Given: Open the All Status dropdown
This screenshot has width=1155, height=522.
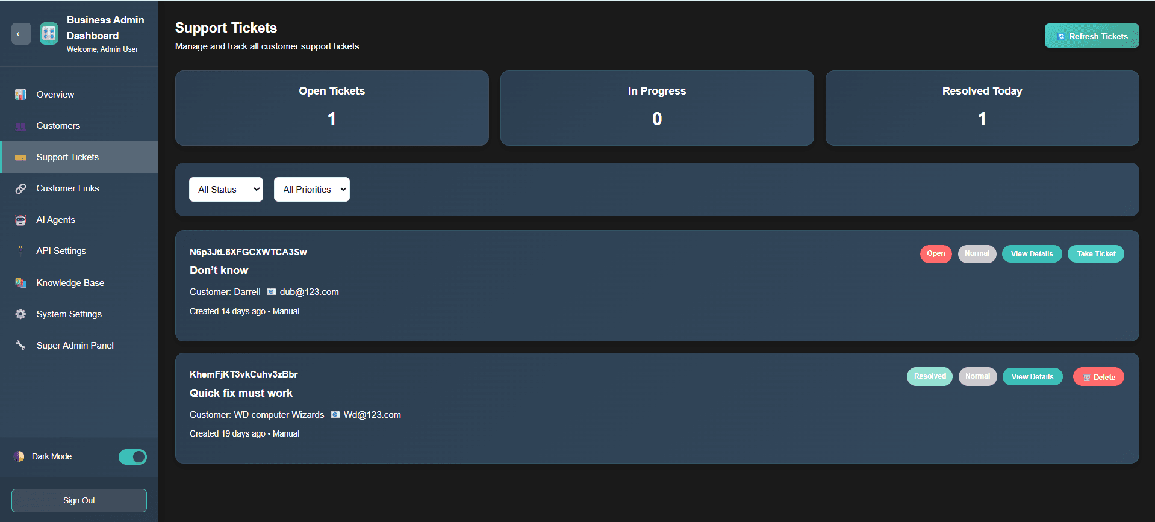Looking at the screenshot, I should pyautogui.click(x=226, y=190).
